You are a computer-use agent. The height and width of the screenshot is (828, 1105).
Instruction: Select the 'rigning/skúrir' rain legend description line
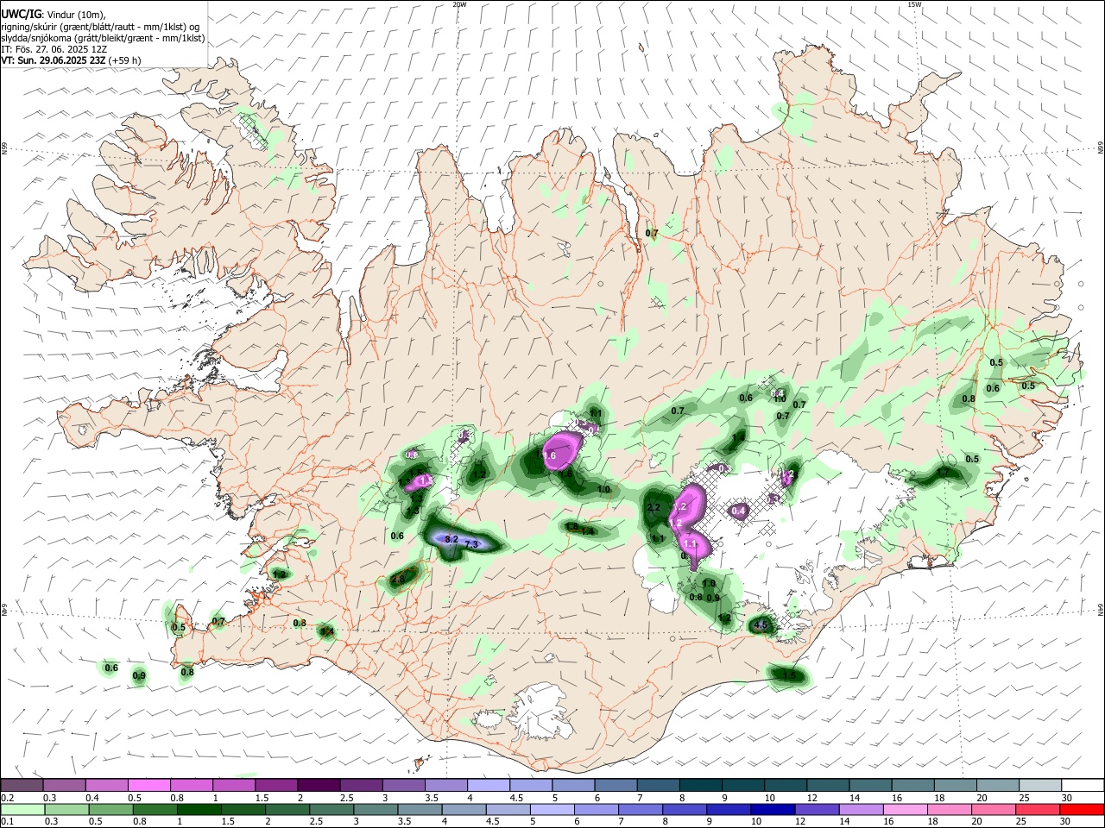pos(102,26)
